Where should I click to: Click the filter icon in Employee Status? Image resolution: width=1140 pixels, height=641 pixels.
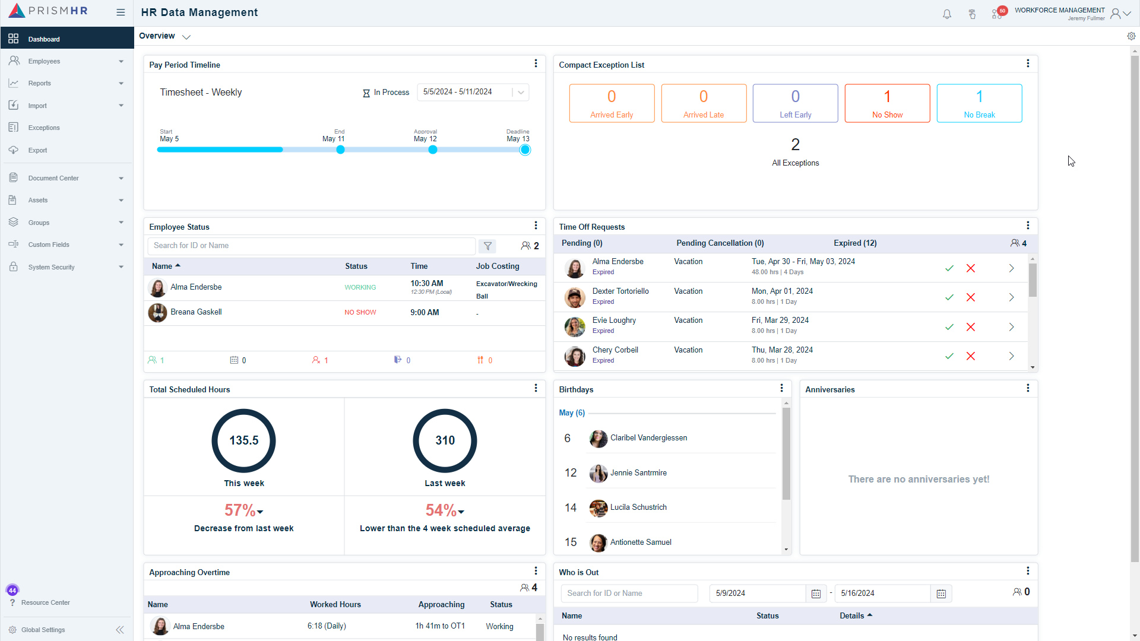tap(488, 246)
